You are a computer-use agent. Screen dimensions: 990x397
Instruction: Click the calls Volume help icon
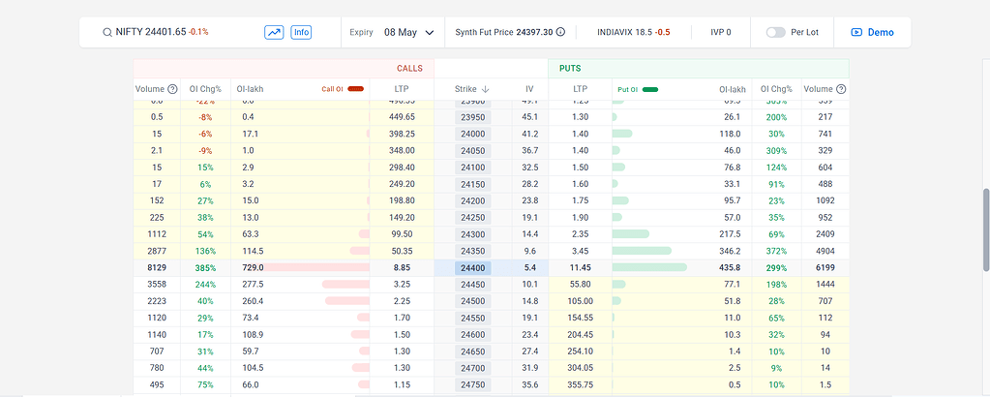(172, 89)
